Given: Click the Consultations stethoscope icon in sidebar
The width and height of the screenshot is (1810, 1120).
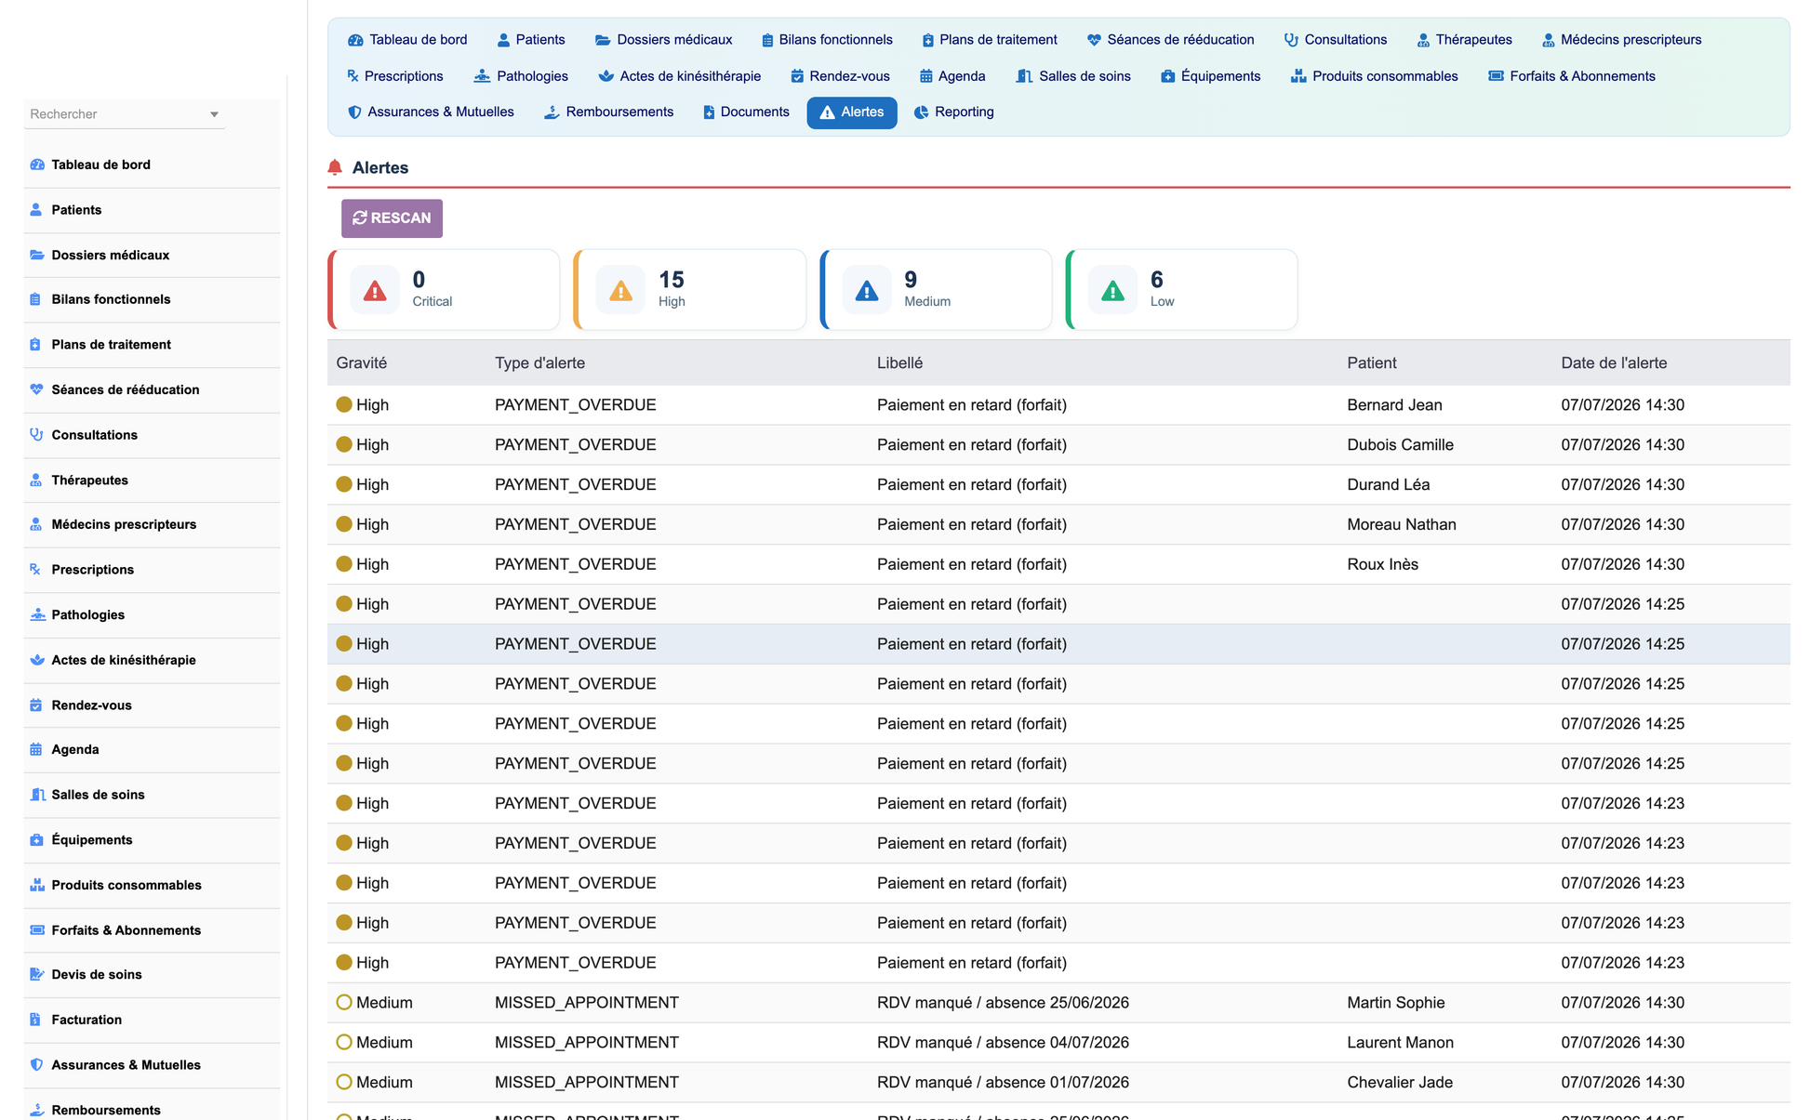Looking at the screenshot, I should [36, 435].
